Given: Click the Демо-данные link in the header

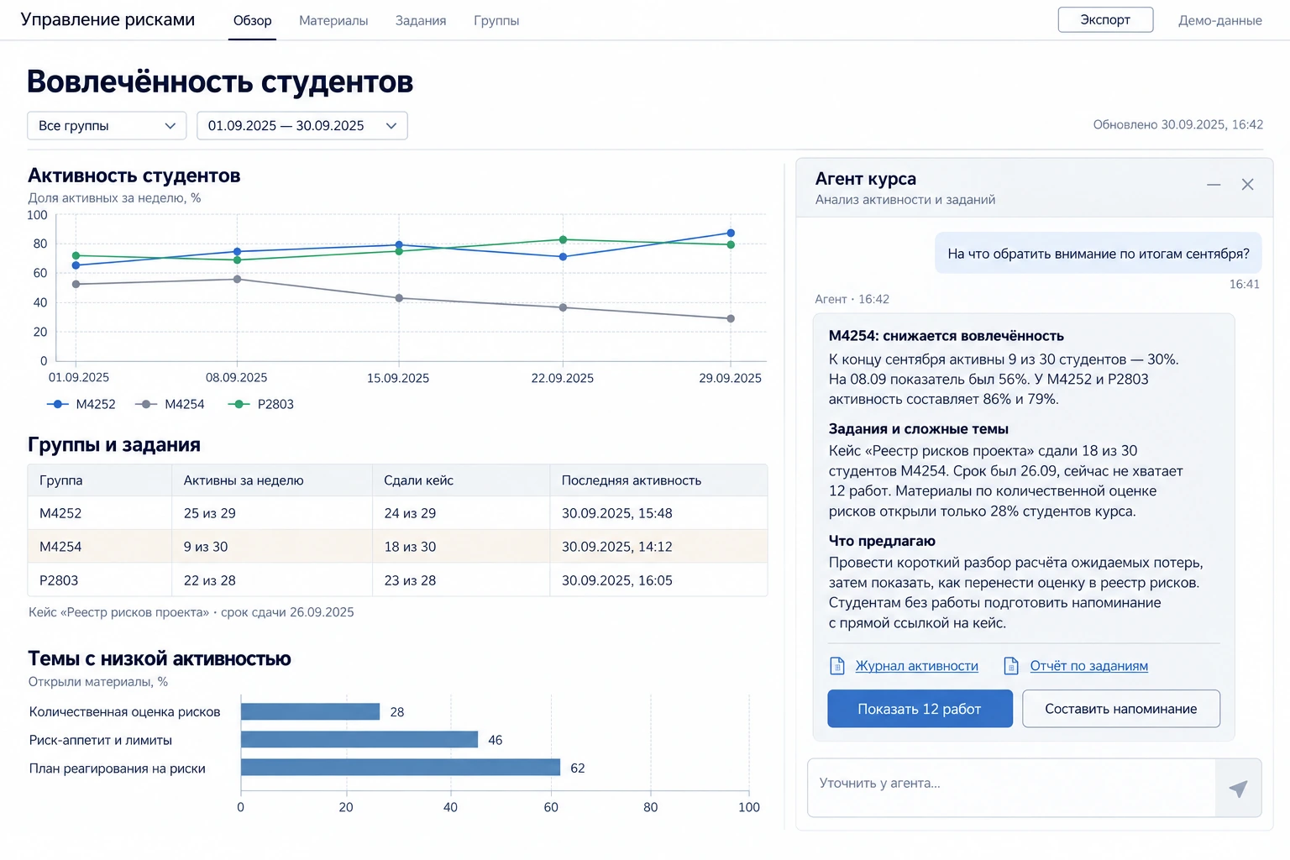Looking at the screenshot, I should tap(1219, 20).
